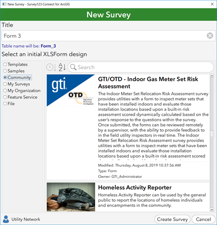
Task: Click the Homeless Activity Reporter description
Action: click(x=152, y=200)
